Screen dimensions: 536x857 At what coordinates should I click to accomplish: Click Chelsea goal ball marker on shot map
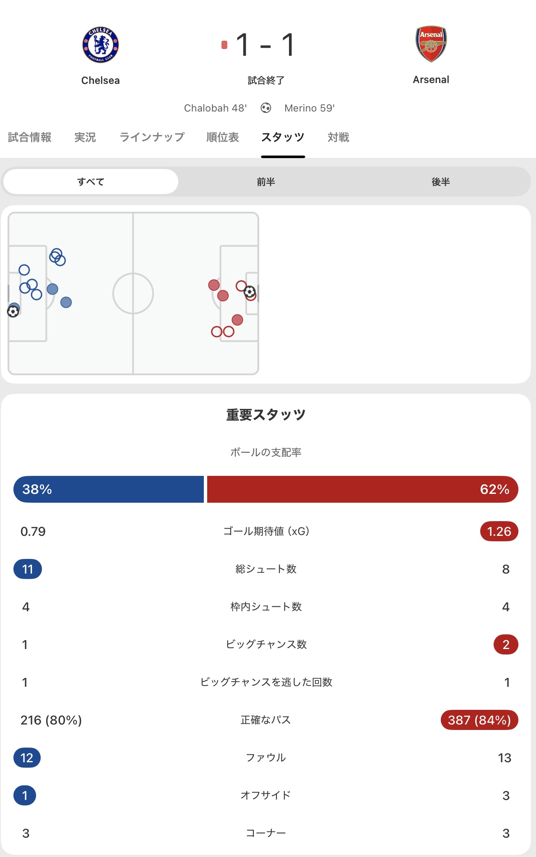pyautogui.click(x=13, y=312)
